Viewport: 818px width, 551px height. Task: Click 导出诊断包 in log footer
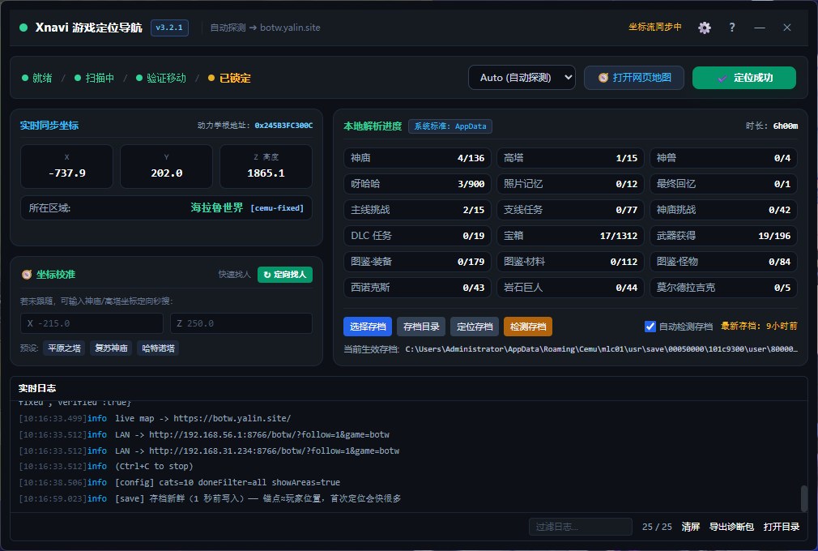[x=731, y=527]
